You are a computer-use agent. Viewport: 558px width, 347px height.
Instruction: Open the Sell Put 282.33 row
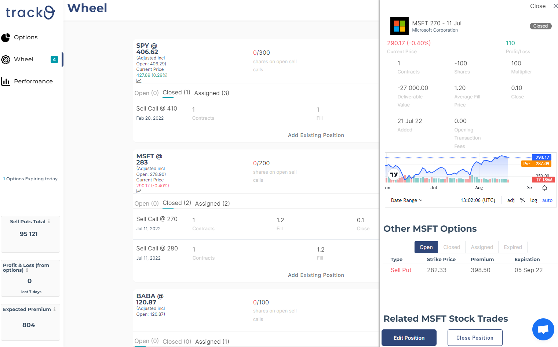[x=470, y=270]
